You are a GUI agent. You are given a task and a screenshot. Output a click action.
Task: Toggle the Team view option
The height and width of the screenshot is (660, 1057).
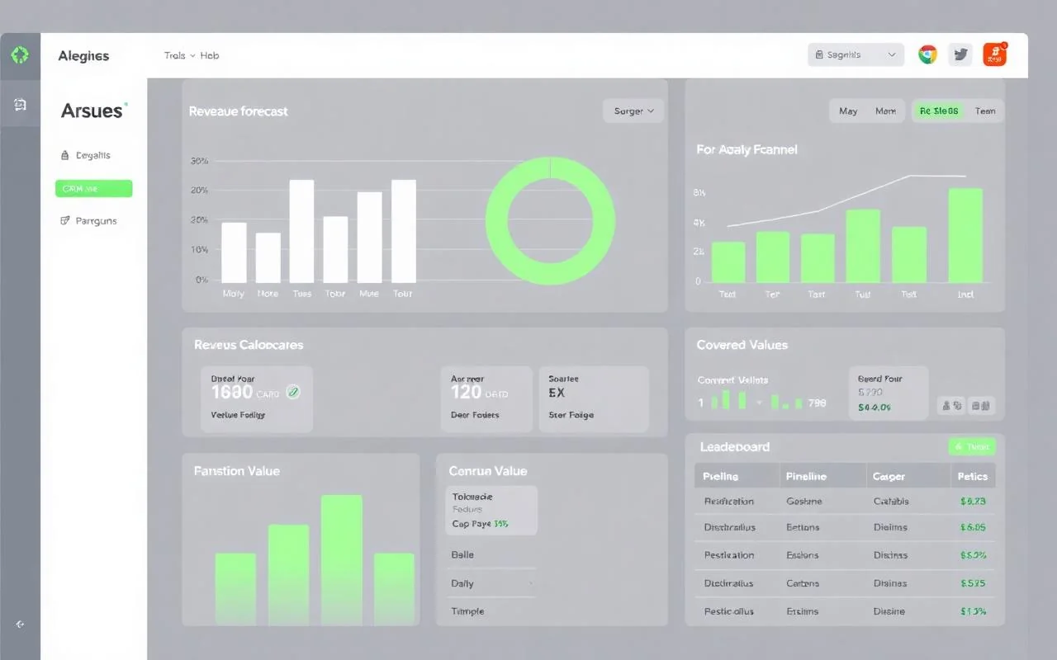coord(985,111)
